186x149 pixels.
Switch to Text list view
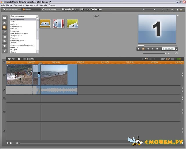[173, 59]
